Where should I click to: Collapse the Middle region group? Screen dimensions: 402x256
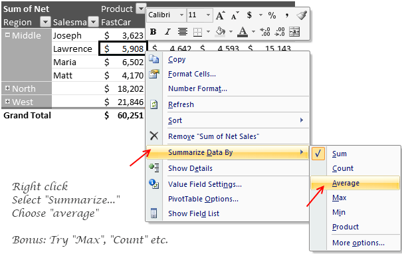pos(8,35)
